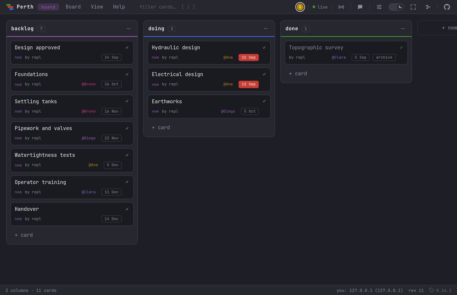Click the 26 Oct due date

tap(111, 84)
